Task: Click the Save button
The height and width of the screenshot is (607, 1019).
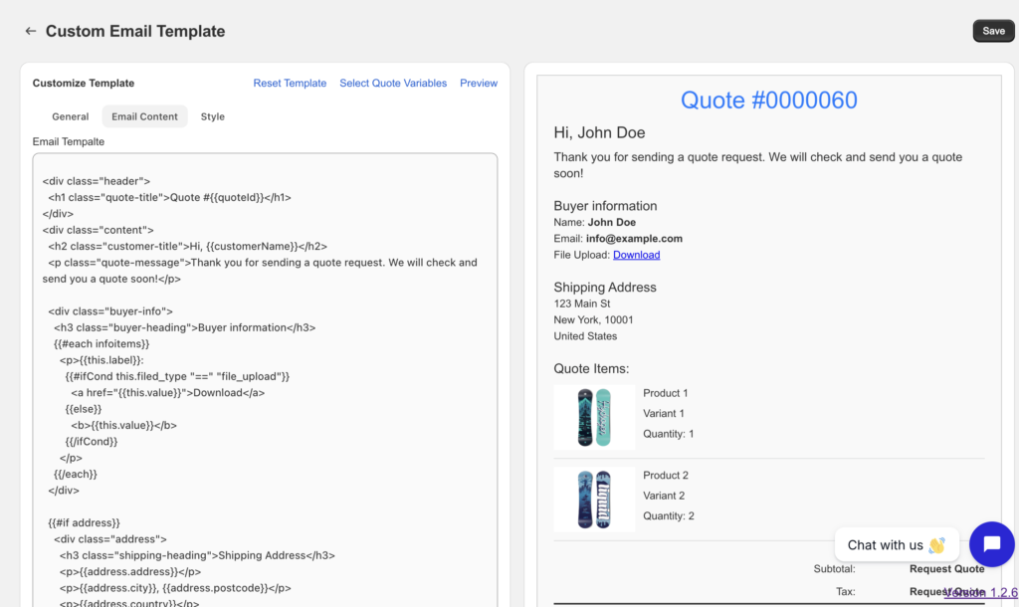Action: [993, 31]
